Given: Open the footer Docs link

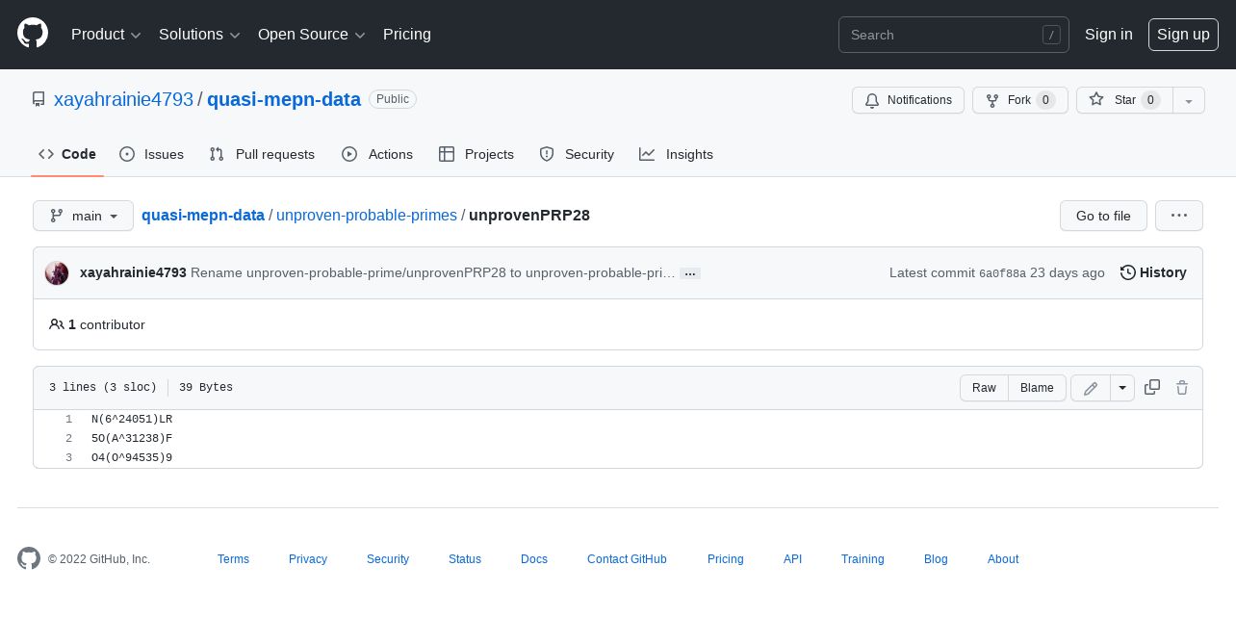Looking at the screenshot, I should 534,559.
